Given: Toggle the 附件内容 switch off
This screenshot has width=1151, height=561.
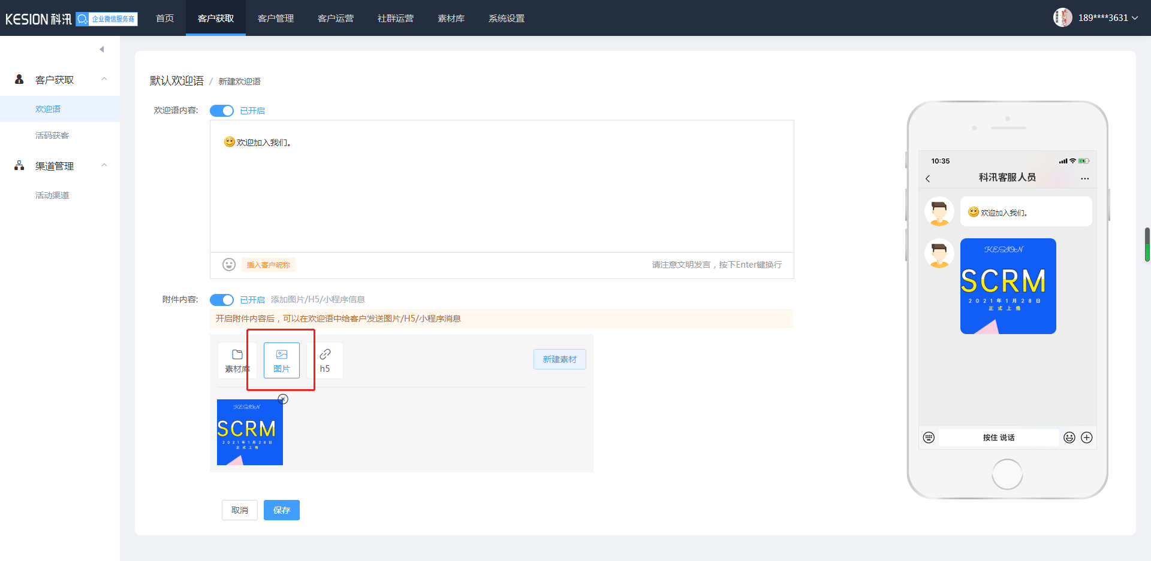Looking at the screenshot, I should click(x=222, y=299).
